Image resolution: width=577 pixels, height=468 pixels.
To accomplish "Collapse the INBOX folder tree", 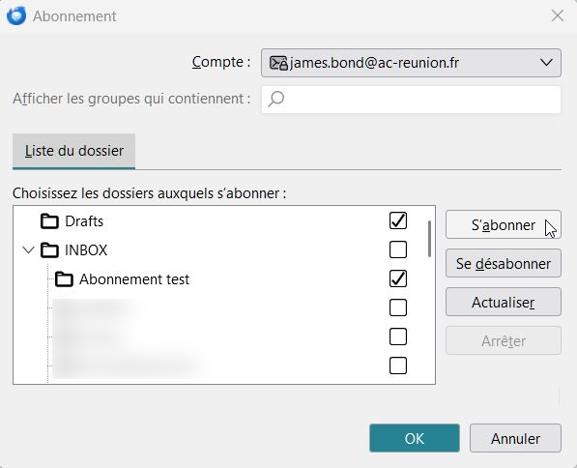I will click(28, 250).
